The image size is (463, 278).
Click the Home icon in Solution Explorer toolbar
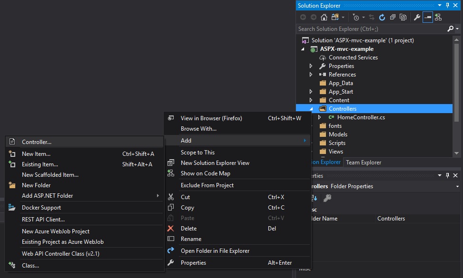[324, 17]
